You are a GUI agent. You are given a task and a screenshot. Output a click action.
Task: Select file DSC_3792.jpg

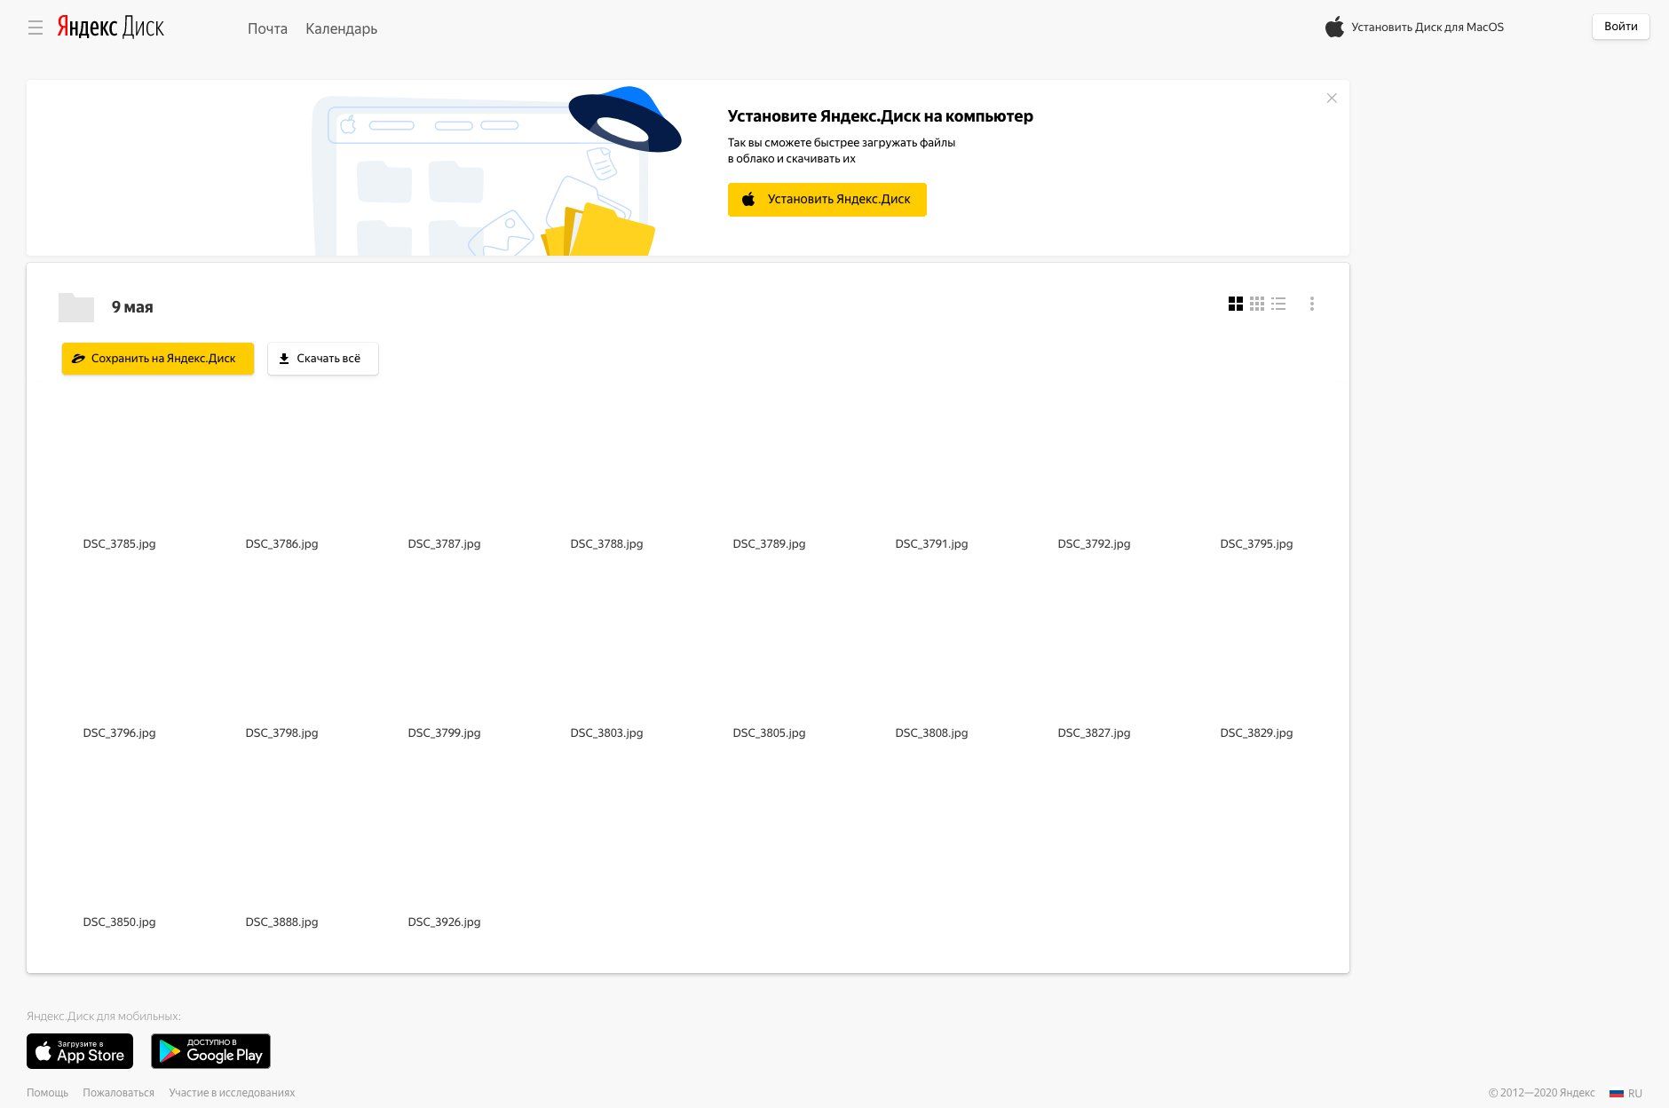(x=1094, y=543)
